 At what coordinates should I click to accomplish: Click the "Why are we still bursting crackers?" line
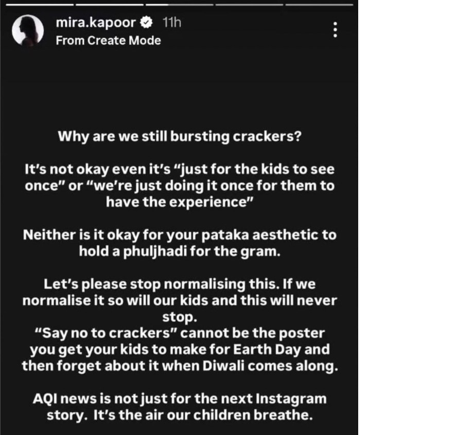(x=179, y=137)
